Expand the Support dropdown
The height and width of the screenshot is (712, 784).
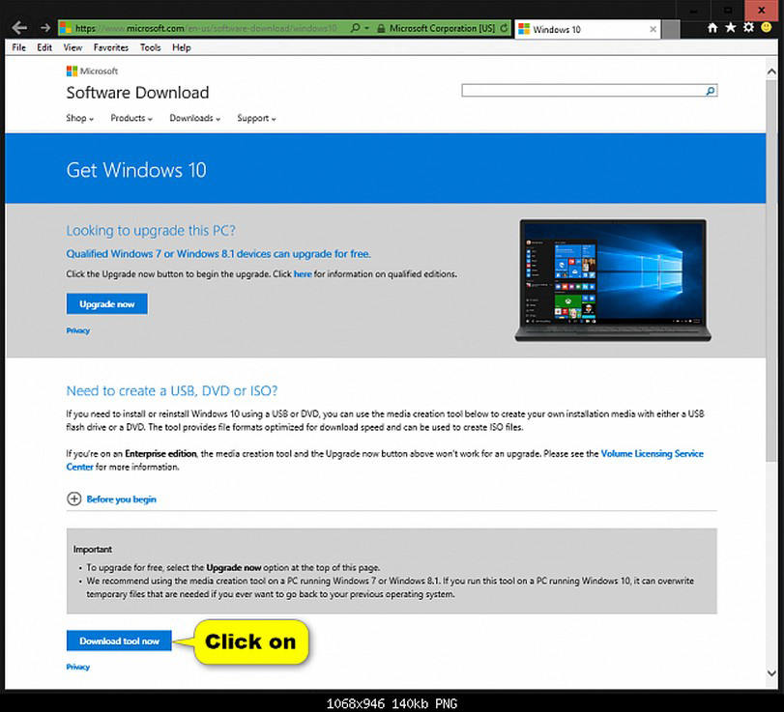point(256,119)
